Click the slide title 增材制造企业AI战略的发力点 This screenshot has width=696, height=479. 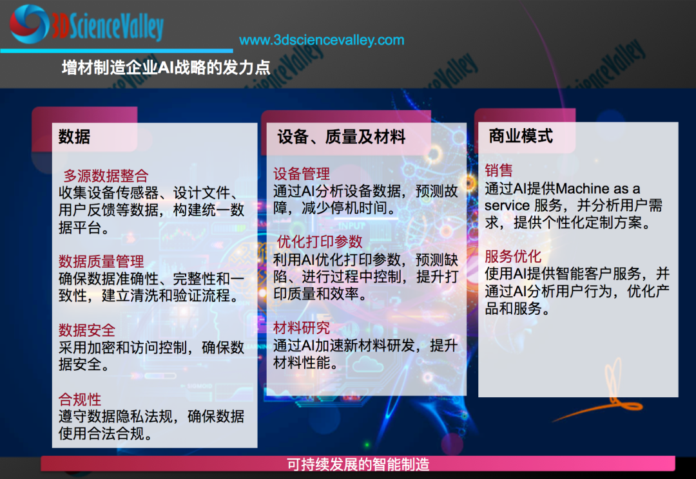coord(166,68)
